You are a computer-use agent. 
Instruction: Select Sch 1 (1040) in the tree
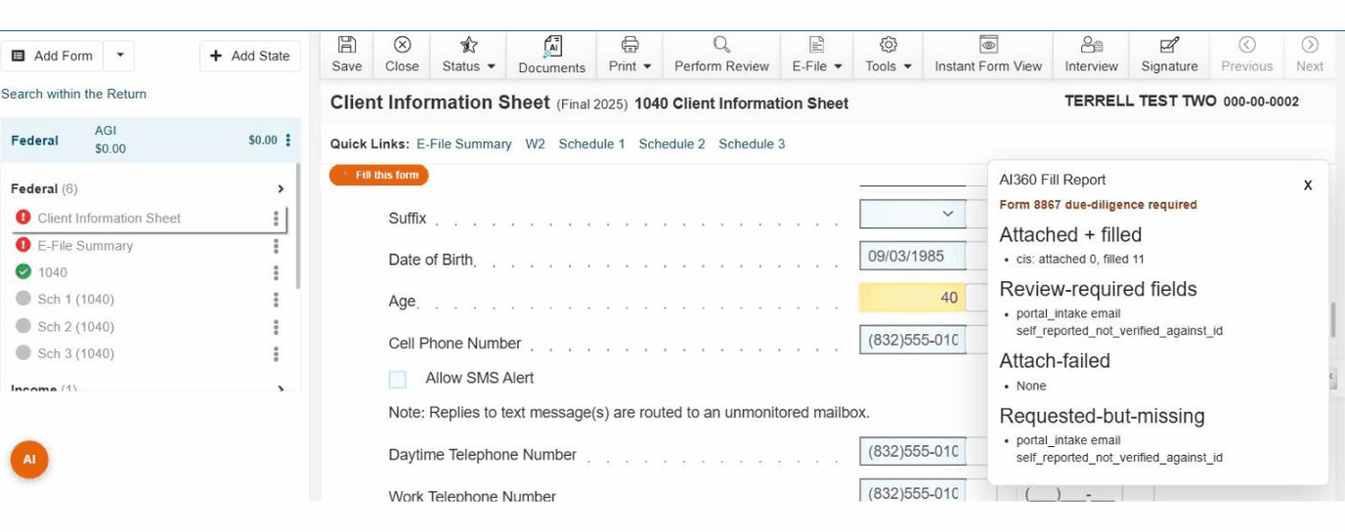click(x=76, y=300)
